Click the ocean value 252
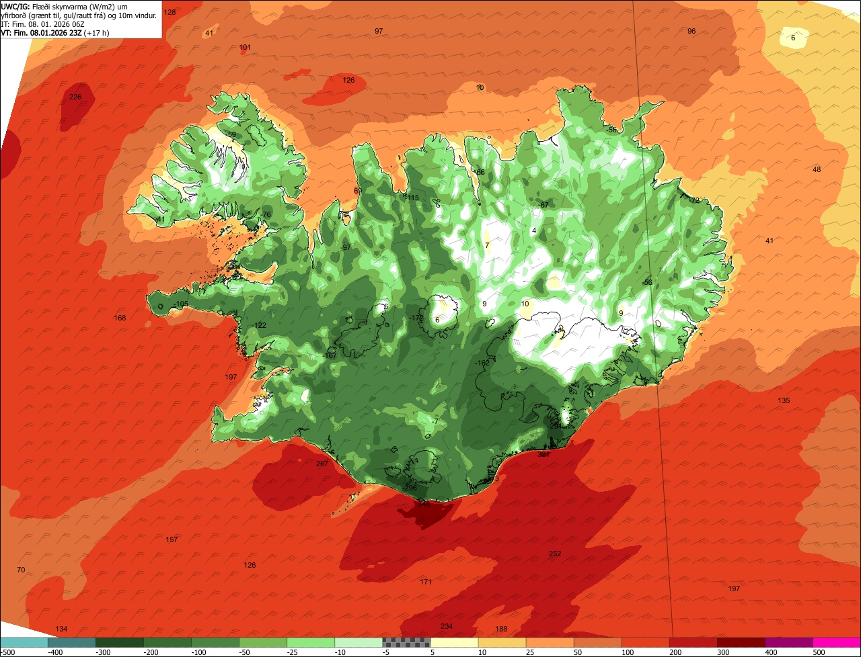This screenshot has height=657, width=861. pyautogui.click(x=555, y=554)
